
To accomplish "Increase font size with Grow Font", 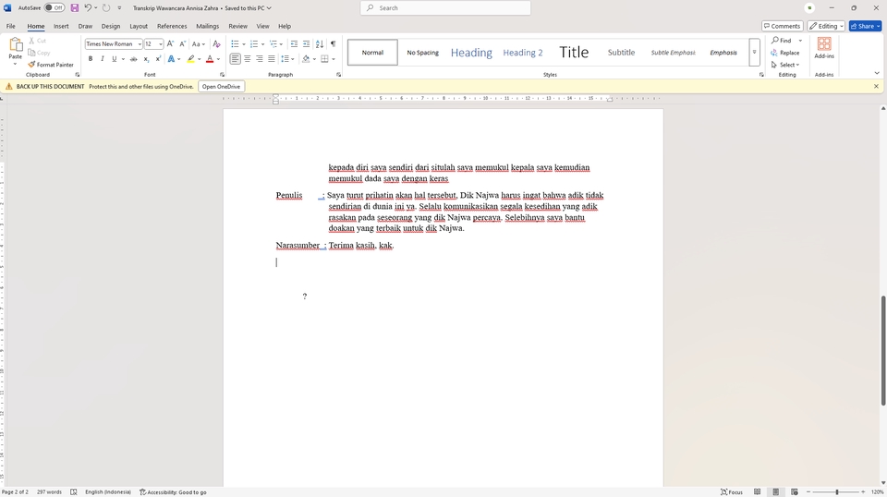I will 170,43.
